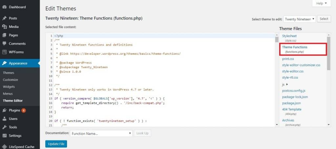Click the LiteSpeed Cache diamond icon

point(4,147)
